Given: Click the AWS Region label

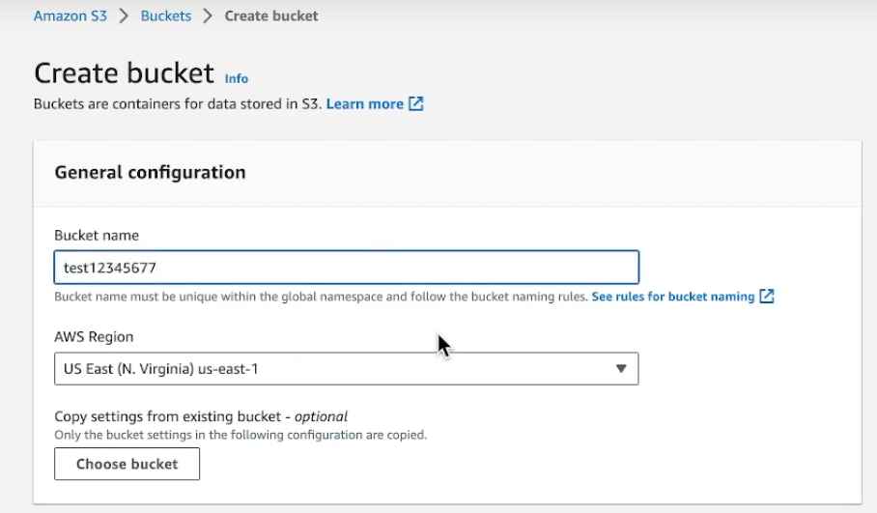Looking at the screenshot, I should coord(94,337).
